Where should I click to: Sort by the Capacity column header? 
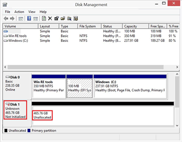click(136, 26)
